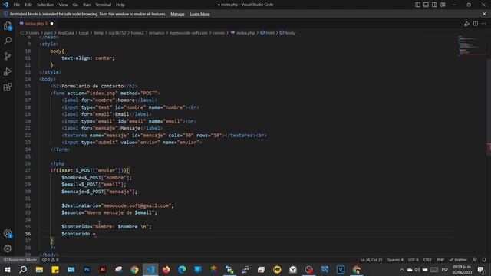The image size is (491, 276).
Task: Click the index.php breadcrumb segment
Action: click(x=243, y=33)
